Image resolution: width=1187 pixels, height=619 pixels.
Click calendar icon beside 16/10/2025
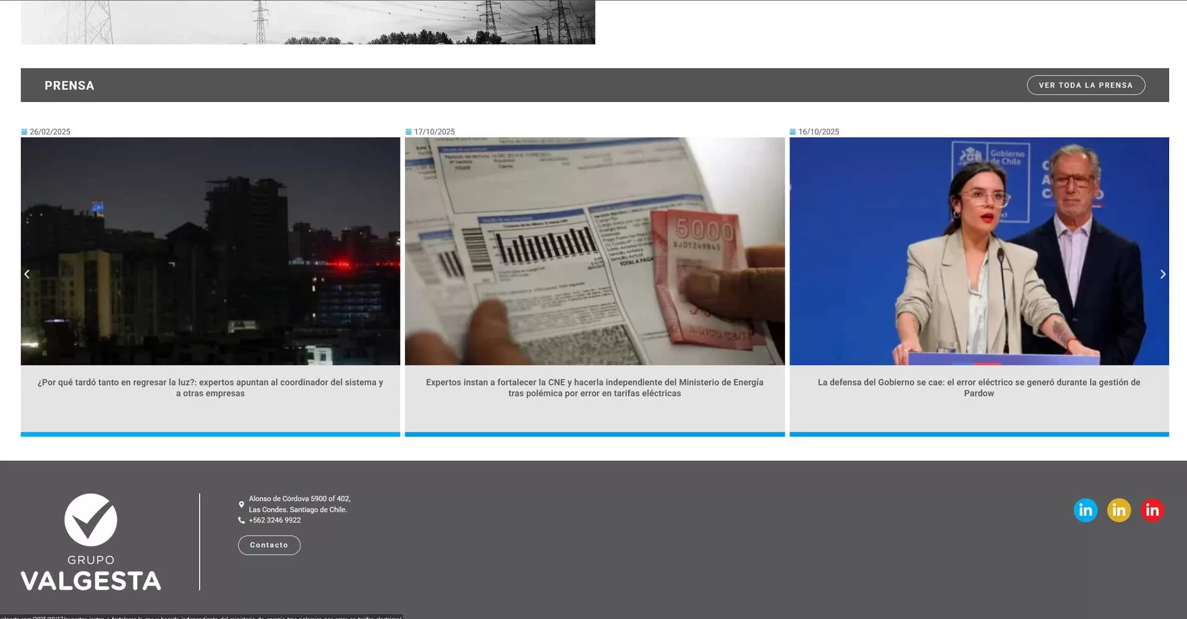coord(793,132)
